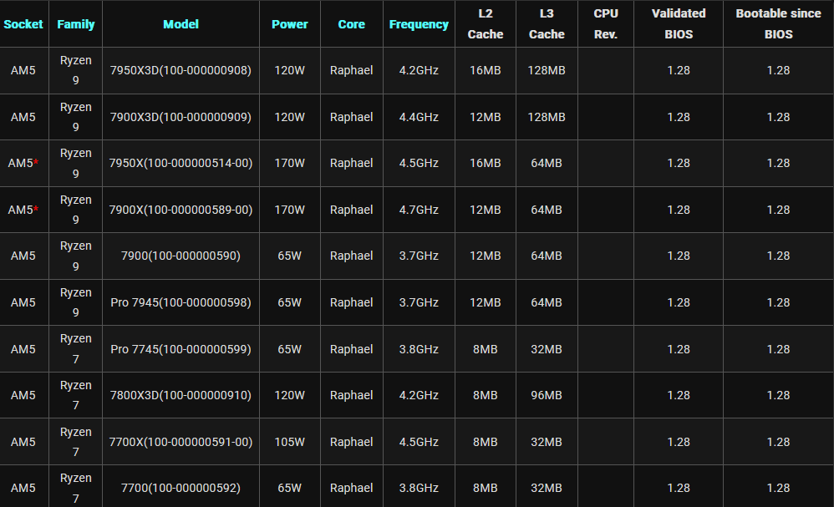
Task: Click 4.2GHz frequency in 7950X3D row
Action: pyautogui.click(x=420, y=71)
